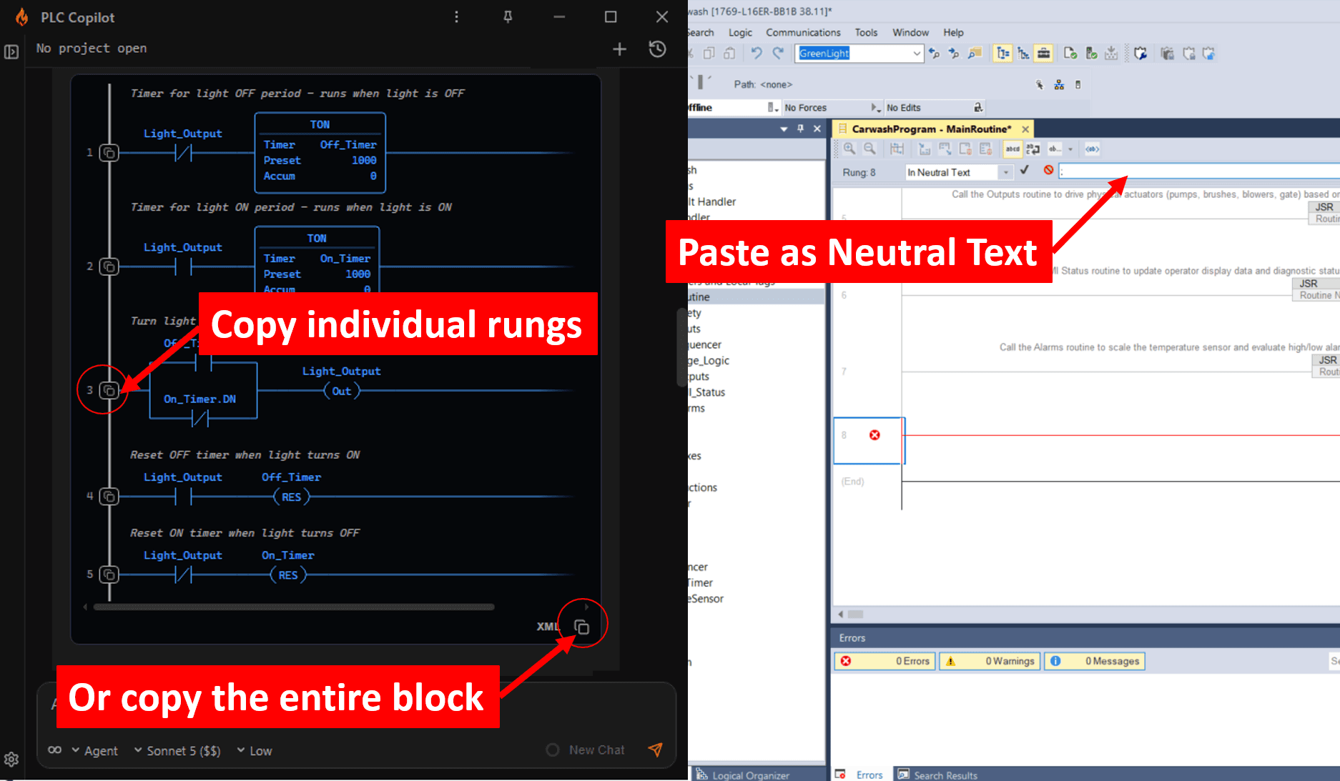The height and width of the screenshot is (781, 1340).
Task: Copy rung 5 in PLC Copilot
Action: (109, 574)
